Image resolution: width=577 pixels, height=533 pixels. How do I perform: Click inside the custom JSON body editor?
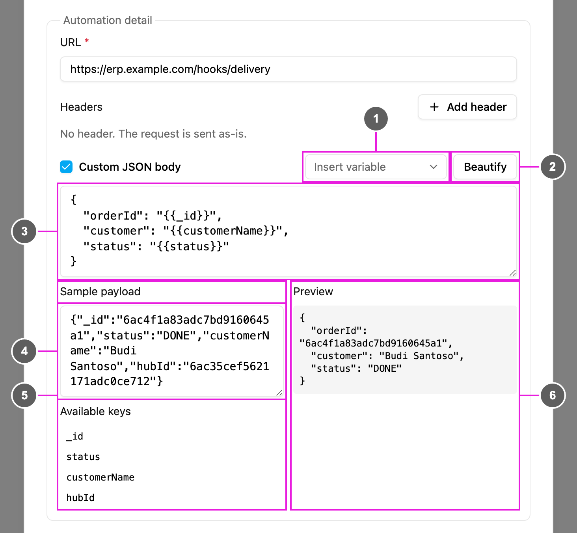288,231
